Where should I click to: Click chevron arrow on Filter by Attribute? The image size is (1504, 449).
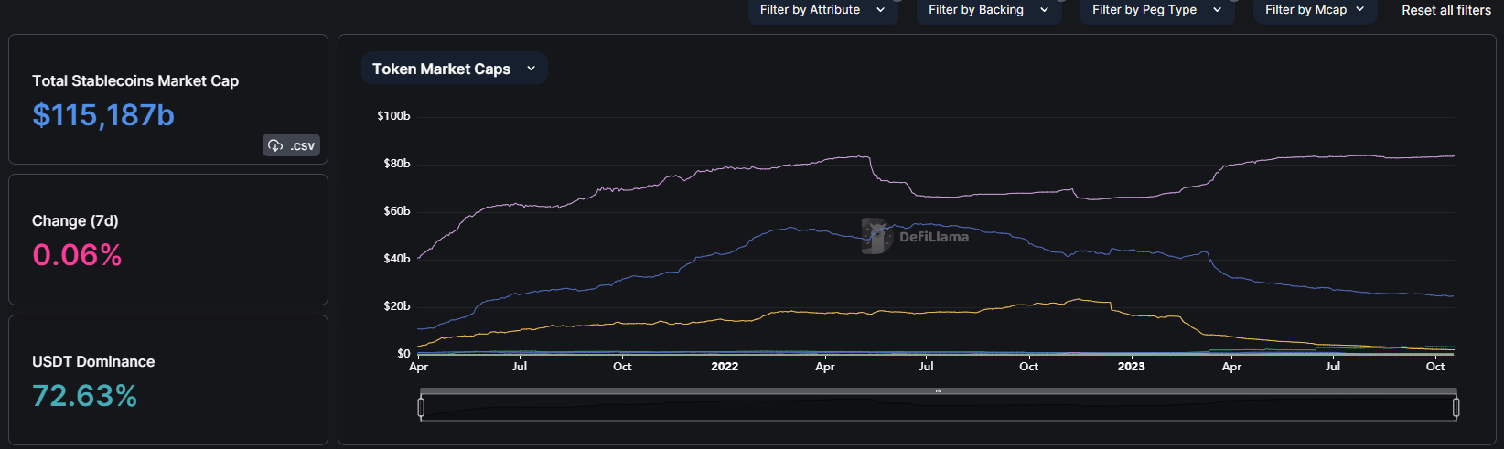click(x=880, y=10)
